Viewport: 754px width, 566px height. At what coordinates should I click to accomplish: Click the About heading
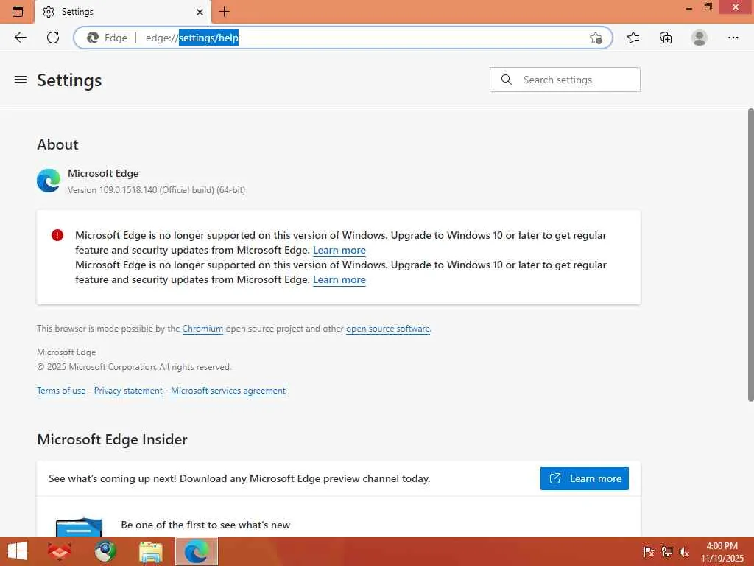point(57,144)
